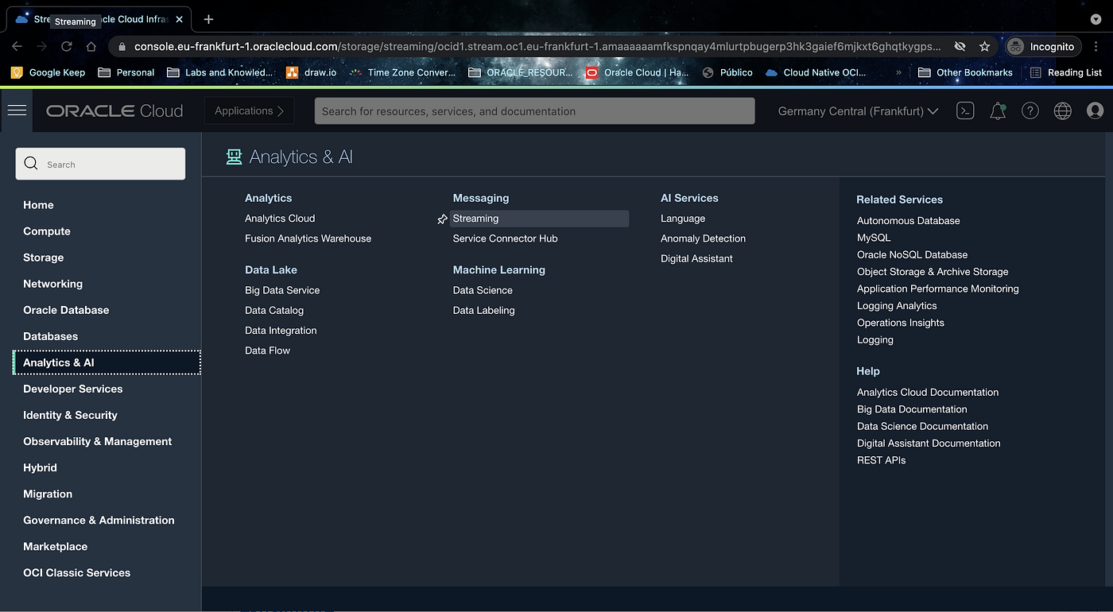Select Observability & Management menu item

[x=97, y=441]
